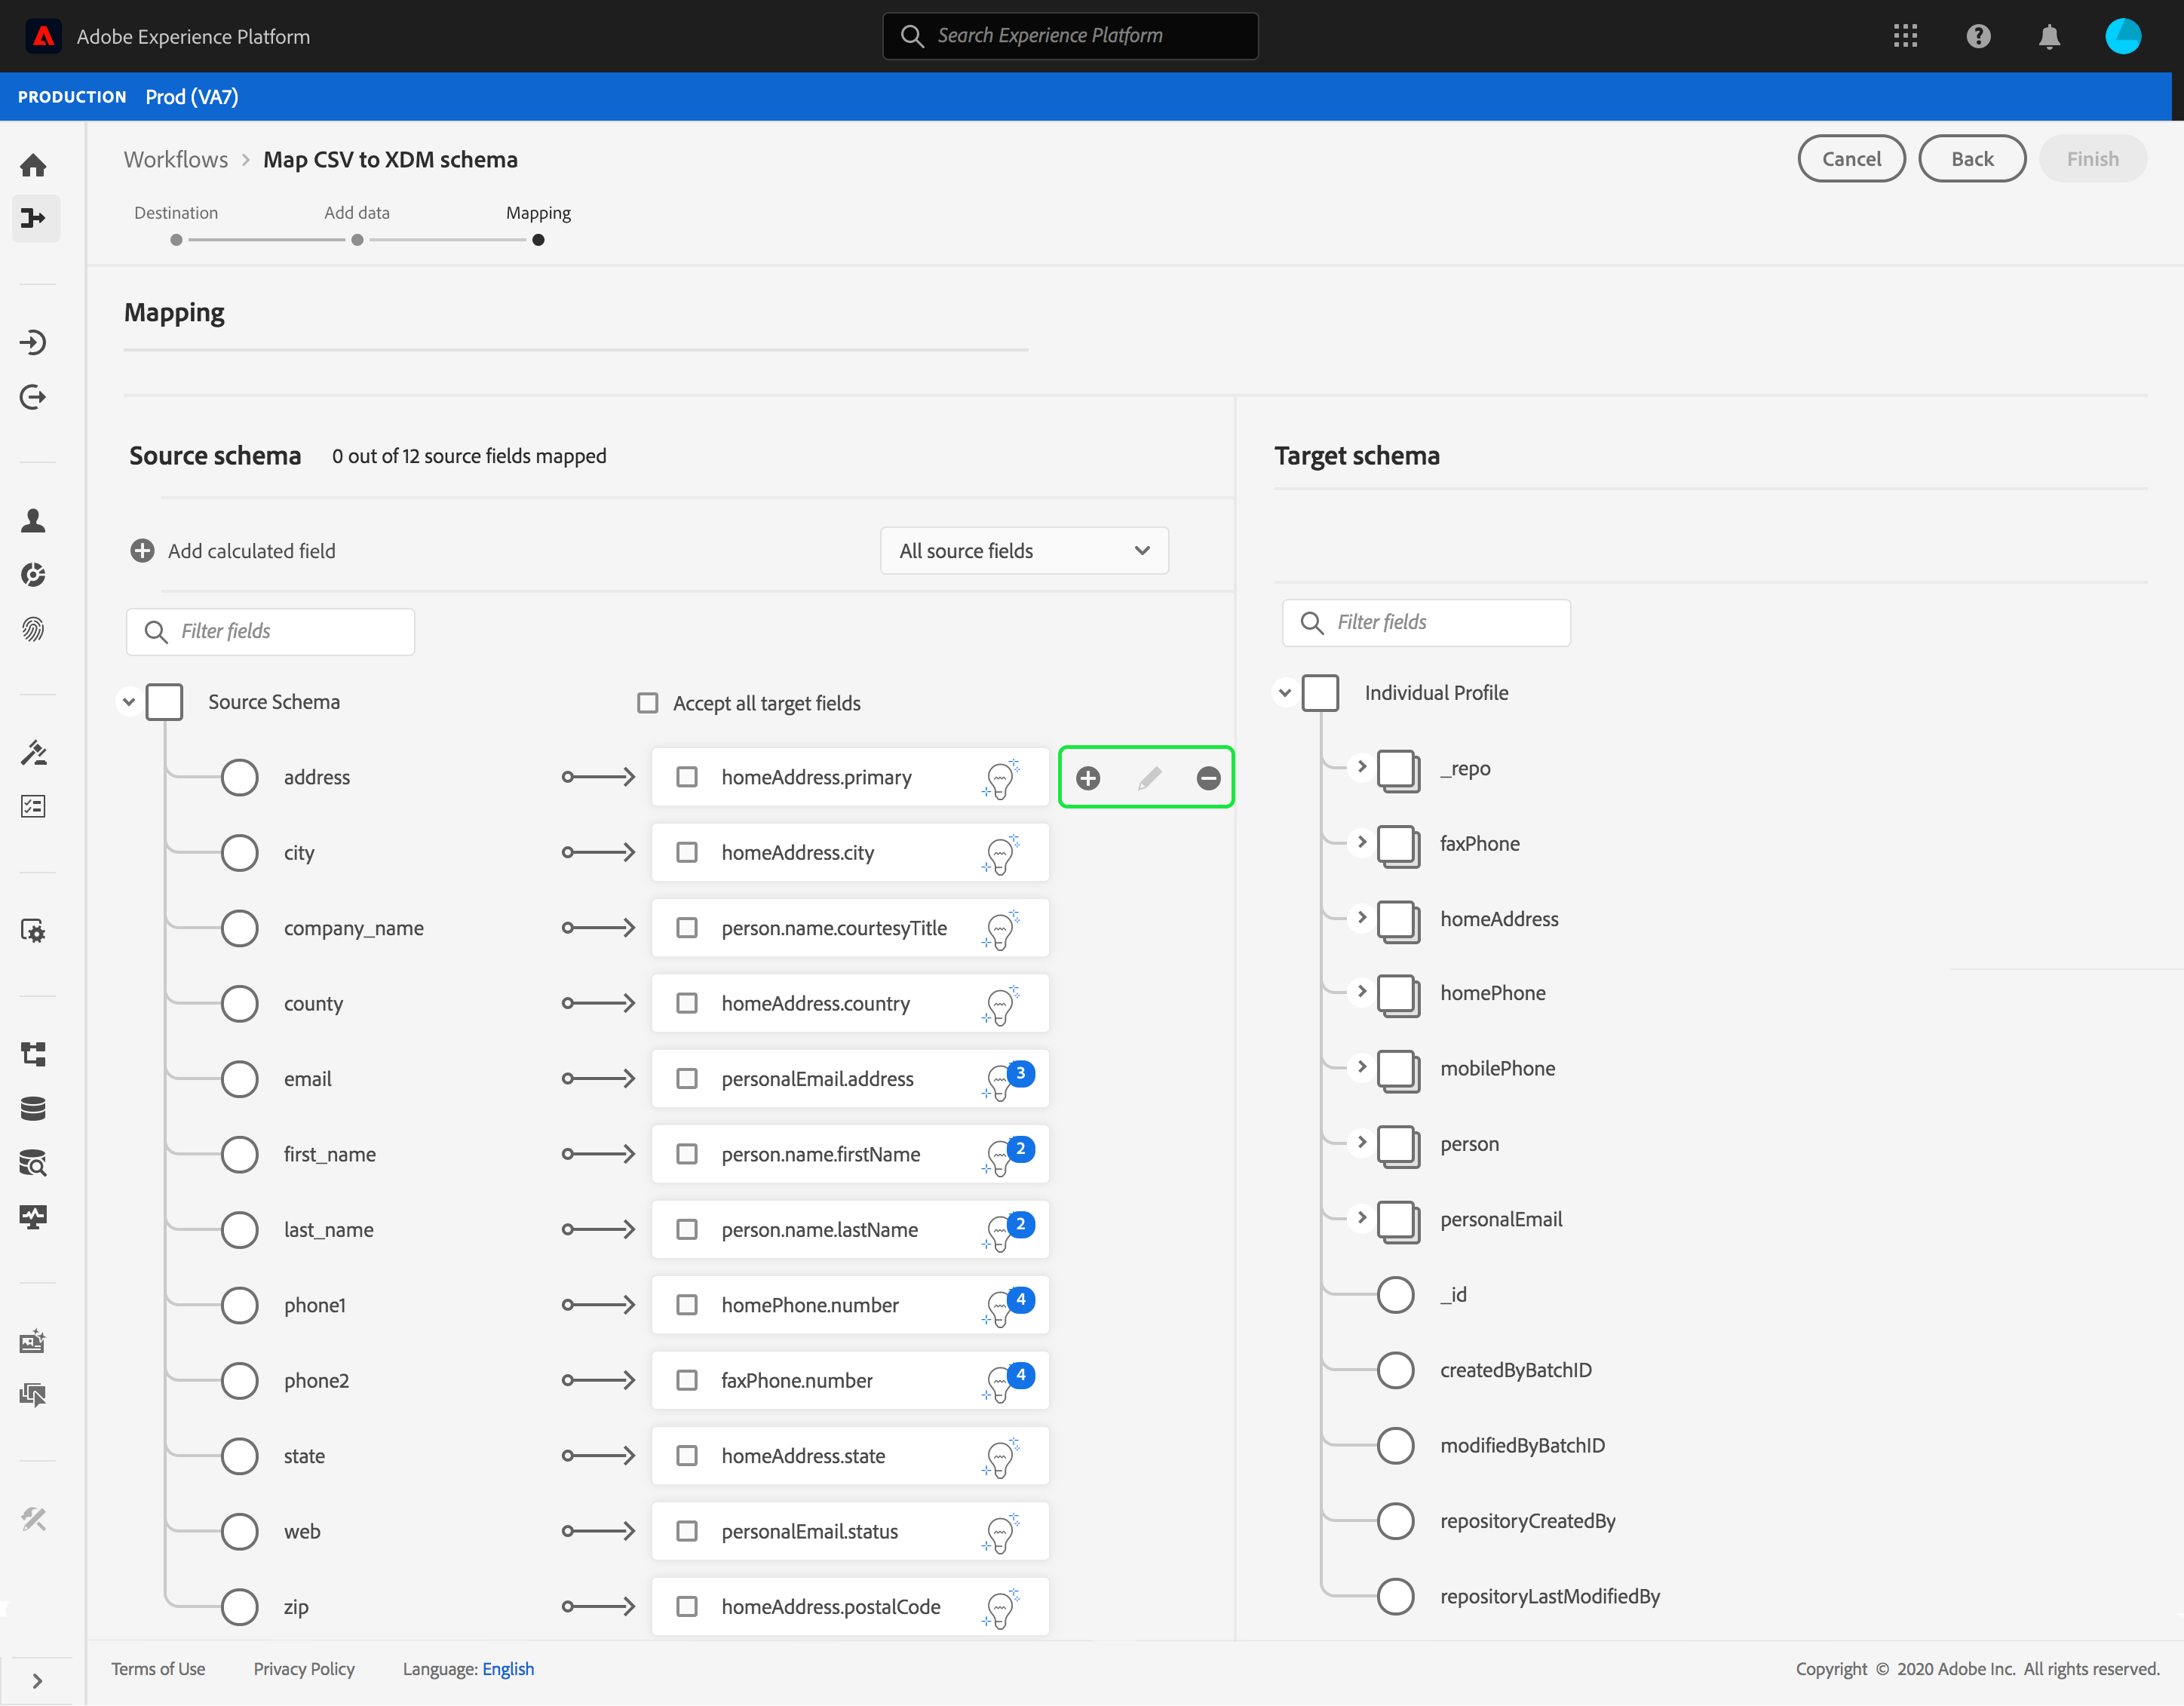Click the Cancel button
The image size is (2184, 1706).
point(1851,159)
